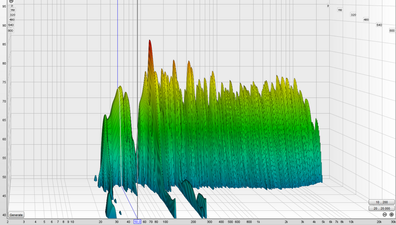The image size is (396, 225).
Task: Click the 5k frequency axis label
Action: (323, 222)
